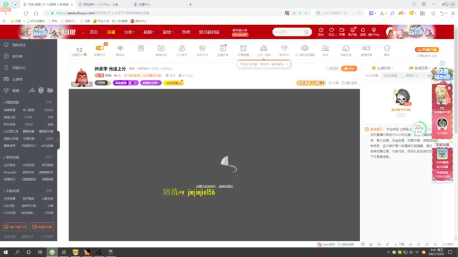This screenshot has width=458, height=257.
Task: Expand the 分类 navigation dropdown
Action: (x=129, y=32)
